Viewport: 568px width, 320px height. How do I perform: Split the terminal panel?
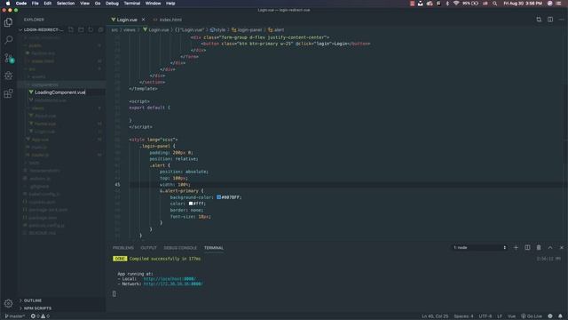(x=527, y=247)
